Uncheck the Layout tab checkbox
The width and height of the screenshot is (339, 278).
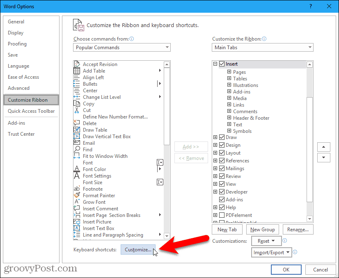click(222, 153)
